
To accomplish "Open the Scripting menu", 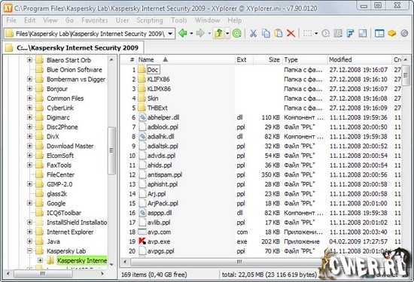I will [150, 20].
